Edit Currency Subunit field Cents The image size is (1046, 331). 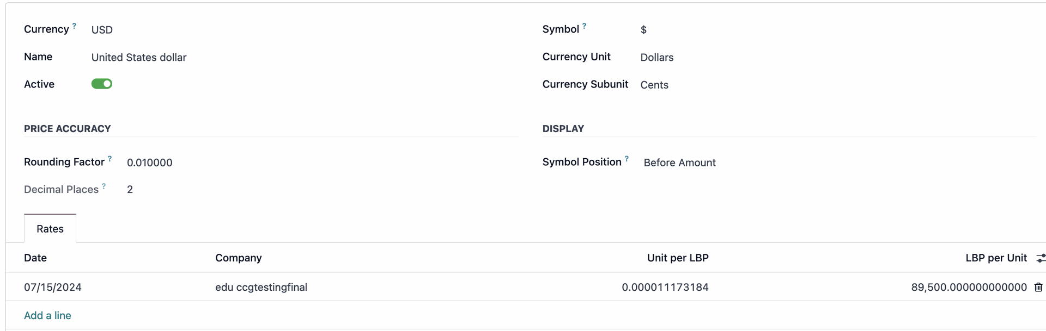point(654,85)
